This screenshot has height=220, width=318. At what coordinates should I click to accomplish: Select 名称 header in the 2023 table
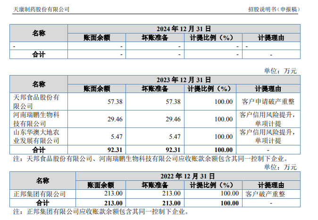coord(39,84)
